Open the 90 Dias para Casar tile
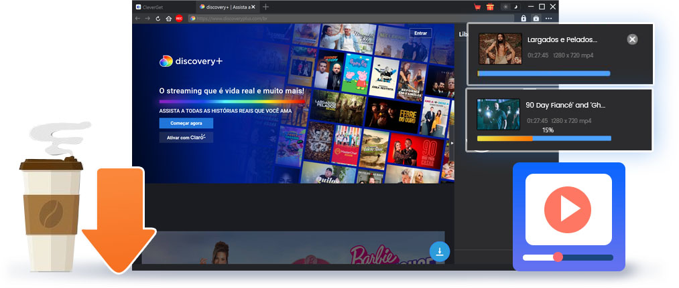Image resolution: width=679 pixels, height=288 pixels. 417,152
